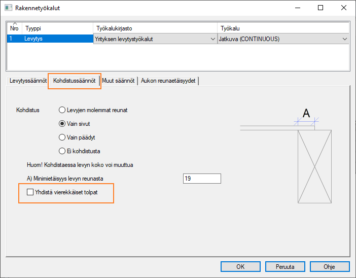The image size is (356, 278).
Task: Open the Yrityksen levytystyökalut library dropdown
Action: pyautogui.click(x=212, y=39)
